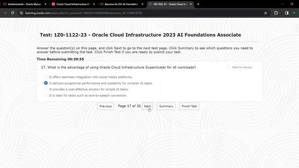Choose 'cost-effective solution for simple AI tasks'
The width and height of the screenshot is (299, 168).
46,89
